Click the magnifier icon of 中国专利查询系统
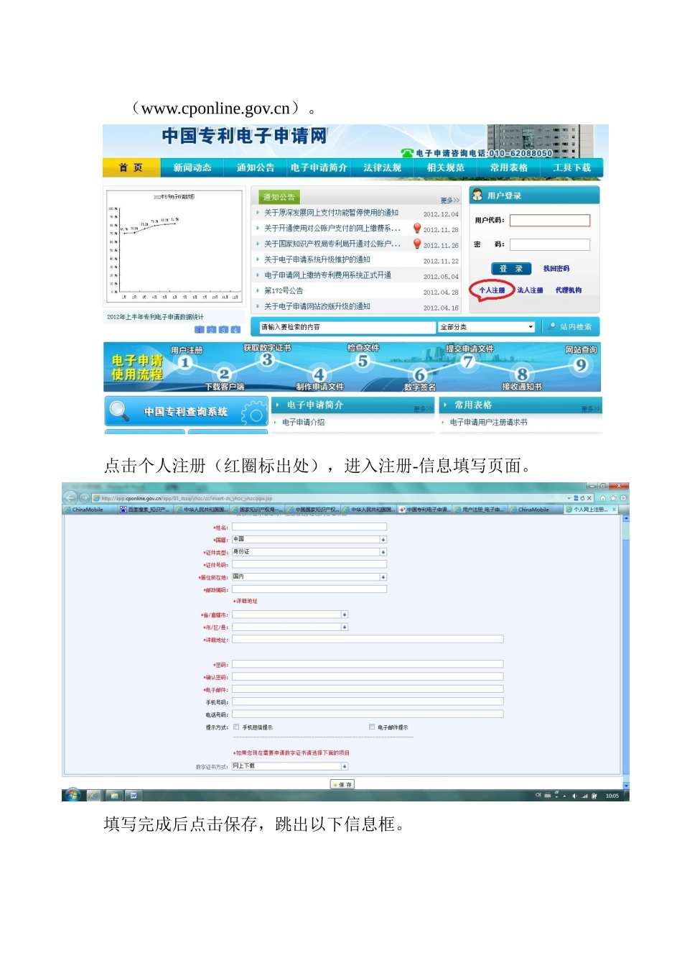The image size is (682, 966). tap(118, 411)
